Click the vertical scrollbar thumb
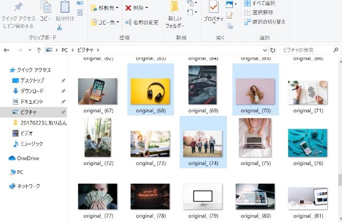 click(340, 179)
